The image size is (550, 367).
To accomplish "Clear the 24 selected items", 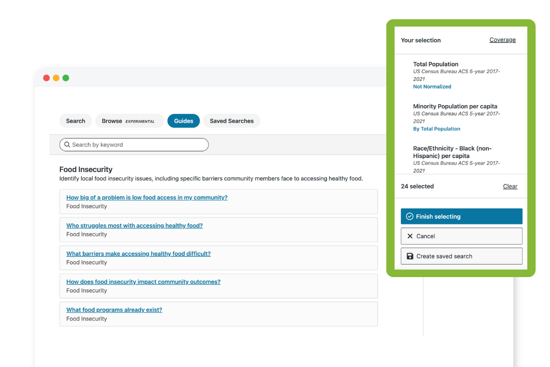I will [x=510, y=186].
